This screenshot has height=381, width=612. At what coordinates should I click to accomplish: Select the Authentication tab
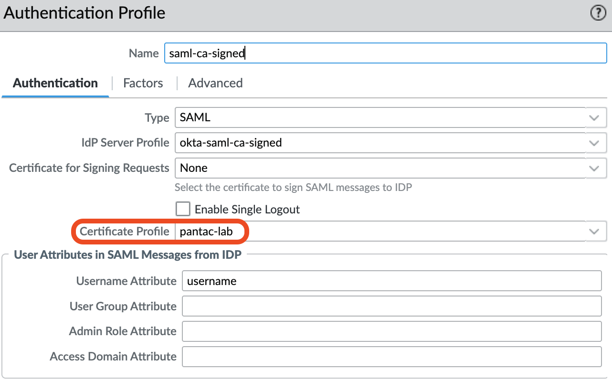point(55,83)
